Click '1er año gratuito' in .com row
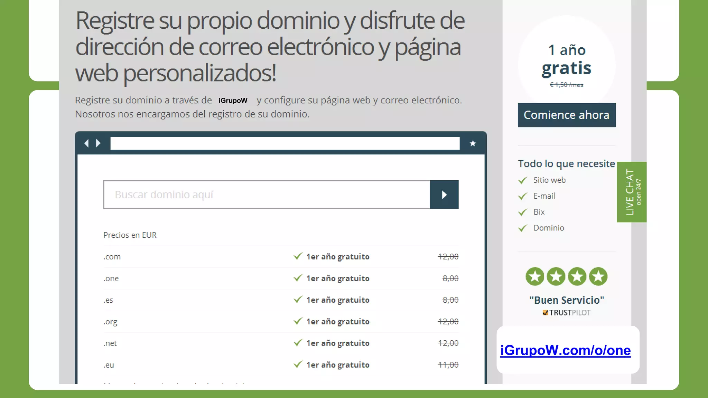This screenshot has width=708, height=398. (338, 257)
